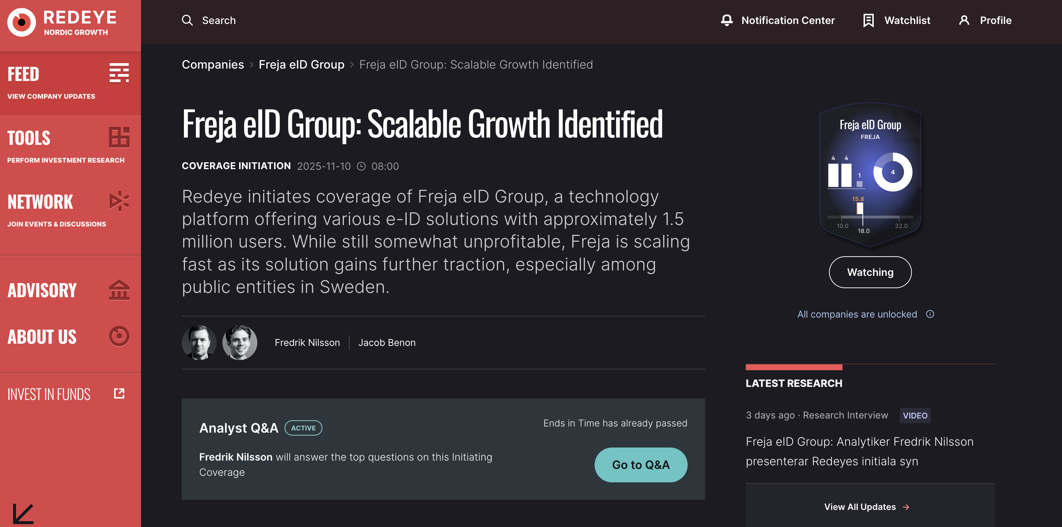Navigate to Freja eID Group breadcrumb
The width and height of the screenshot is (1062, 527).
point(301,65)
